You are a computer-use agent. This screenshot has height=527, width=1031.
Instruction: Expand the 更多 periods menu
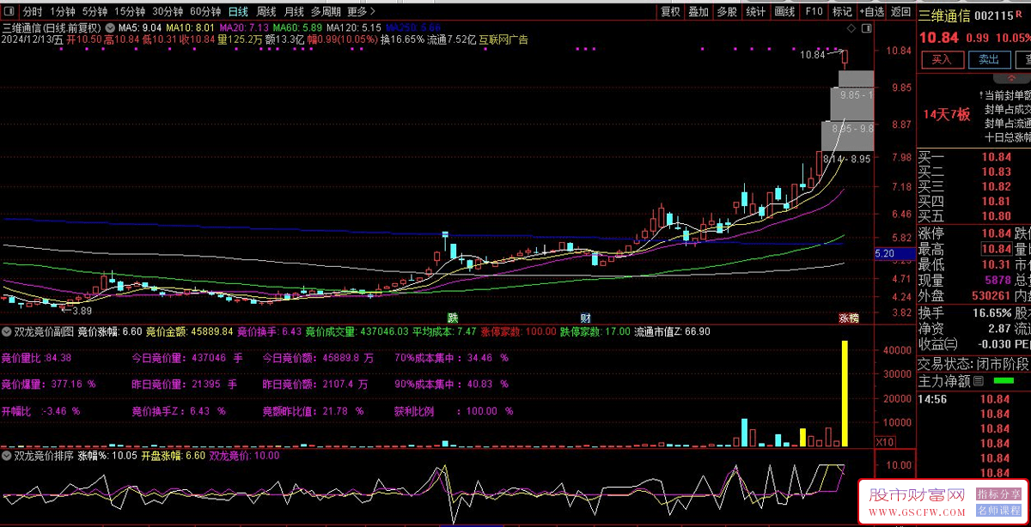(361, 12)
